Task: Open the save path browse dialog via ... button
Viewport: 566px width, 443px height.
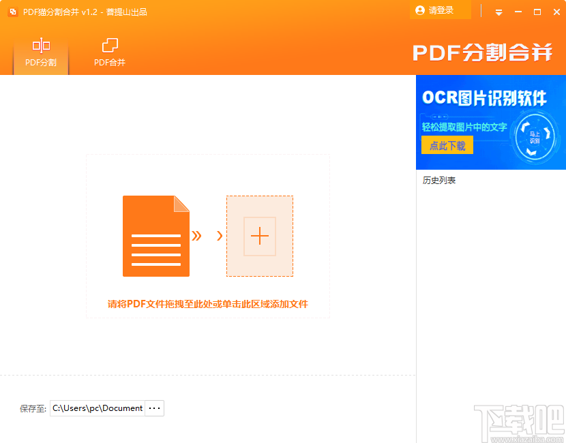Action: pyautogui.click(x=154, y=408)
